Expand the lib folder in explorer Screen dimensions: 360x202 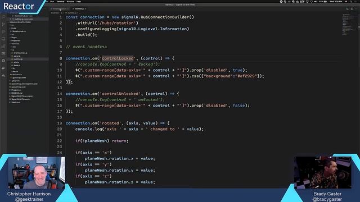click(x=13, y=68)
